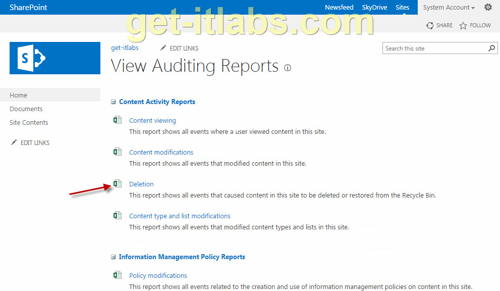Collapse Information Management Policy Reports section
Image resolution: width=500 pixels, height=291 pixels.
point(113,257)
